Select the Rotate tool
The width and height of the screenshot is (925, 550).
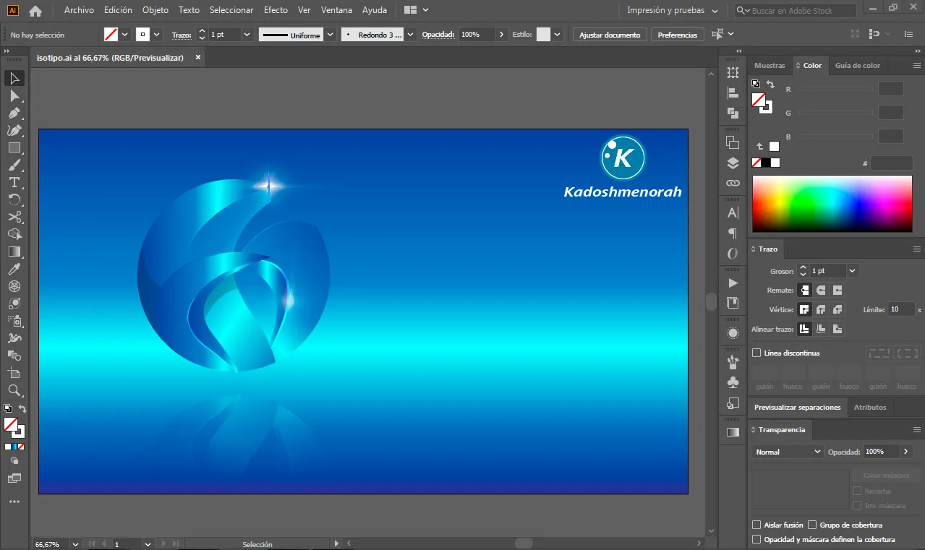point(14,200)
